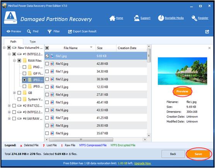Click the file18.jpg image file icon
This screenshot has width=215, height=168.
[52, 125]
